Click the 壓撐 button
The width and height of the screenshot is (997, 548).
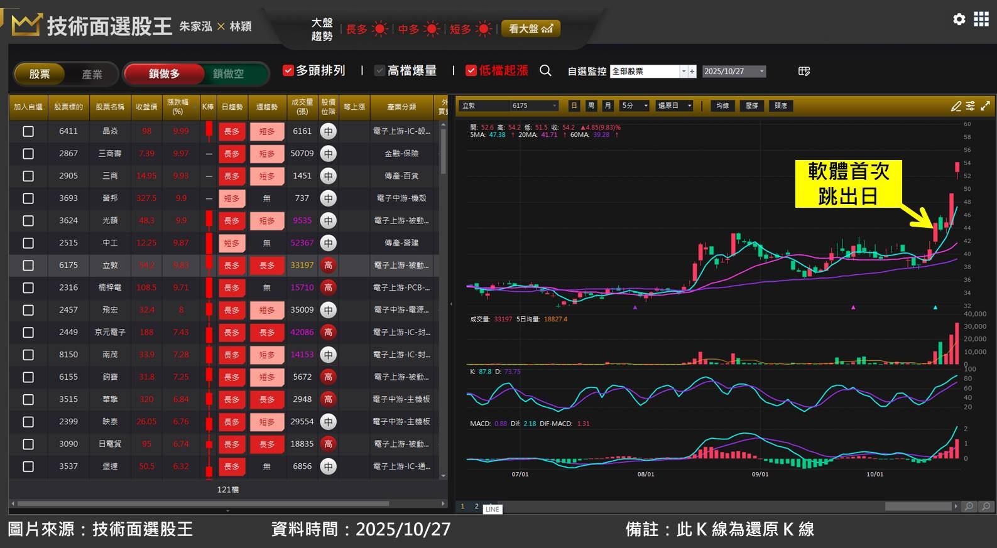click(x=751, y=106)
